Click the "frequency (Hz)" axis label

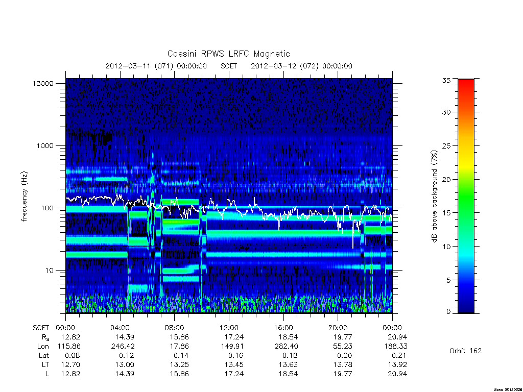click(25, 197)
